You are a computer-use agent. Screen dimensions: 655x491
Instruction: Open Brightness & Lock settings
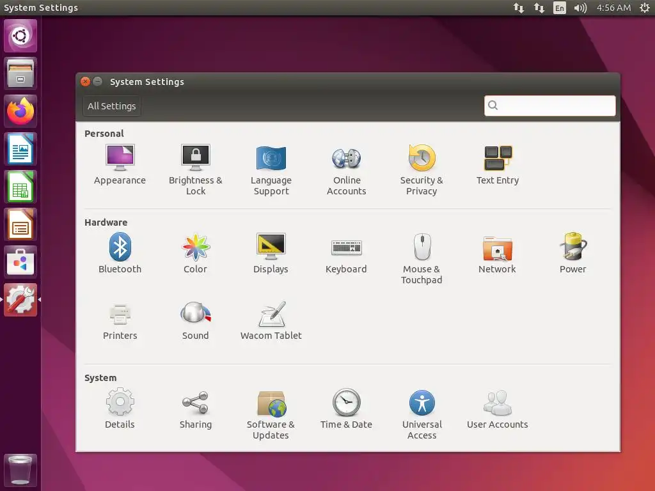click(x=196, y=170)
